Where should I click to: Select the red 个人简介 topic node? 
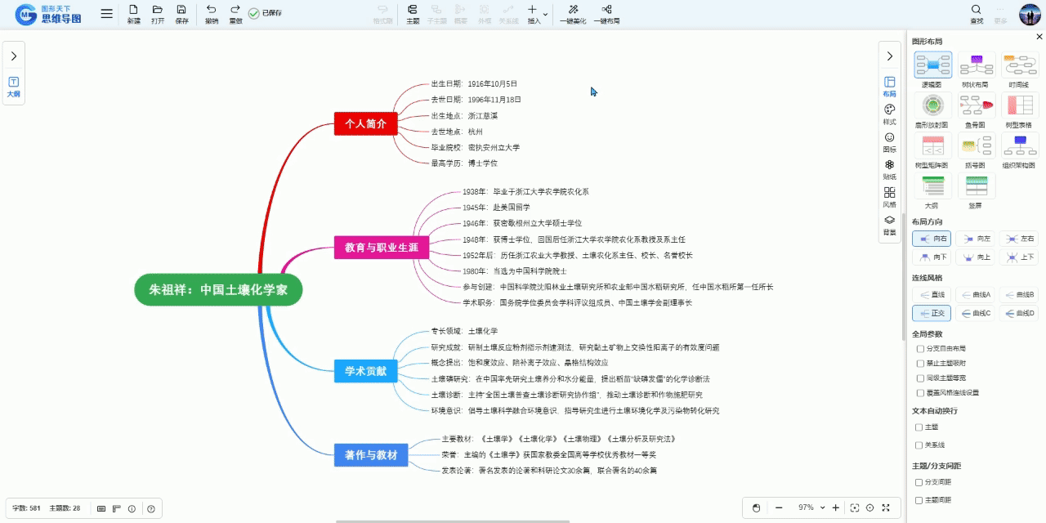365,124
